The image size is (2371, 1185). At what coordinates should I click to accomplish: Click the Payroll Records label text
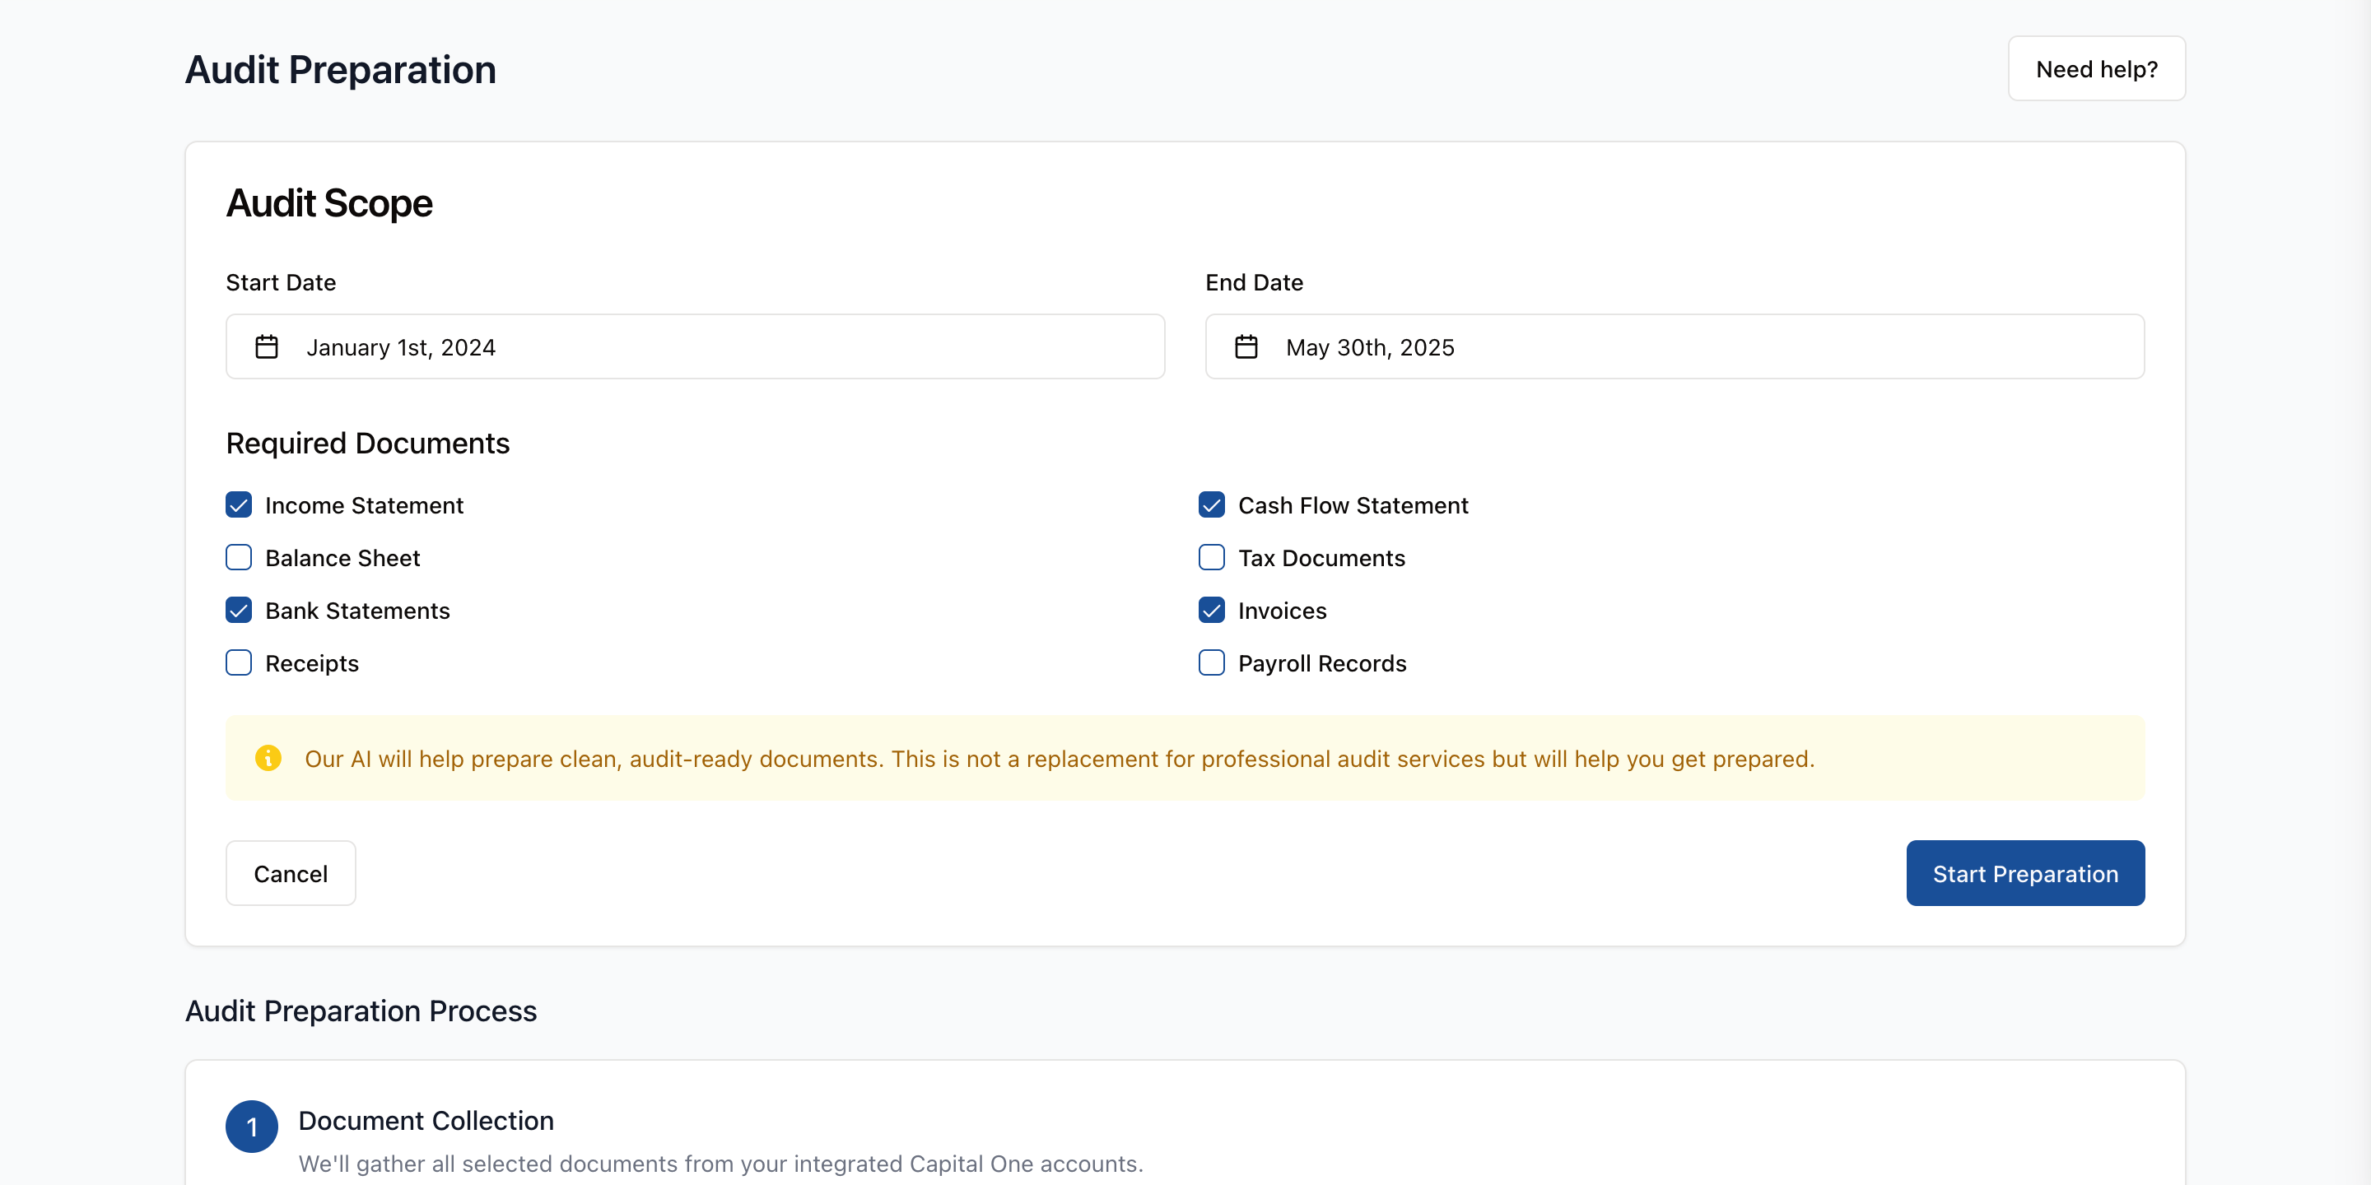(x=1321, y=663)
